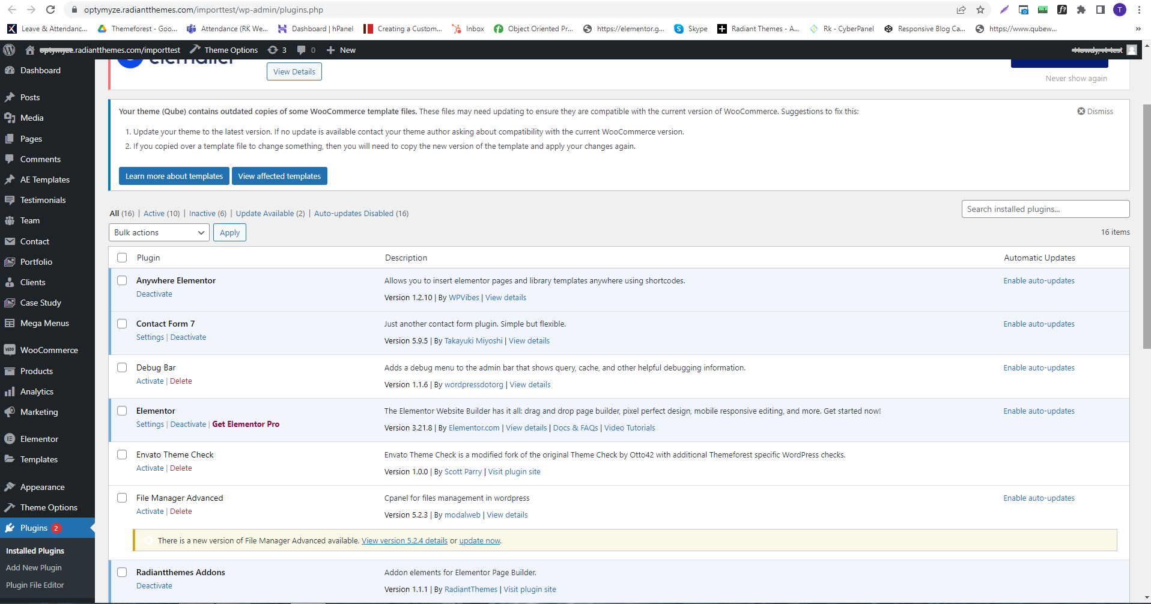Deactivate the Contact Form 7 plugin
Viewport: 1151px width, 604px height.
[x=188, y=337]
